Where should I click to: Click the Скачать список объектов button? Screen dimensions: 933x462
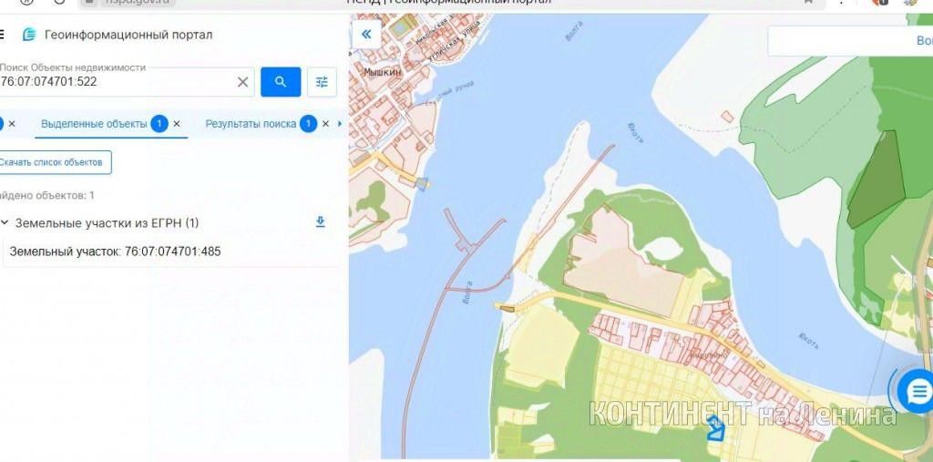55,162
